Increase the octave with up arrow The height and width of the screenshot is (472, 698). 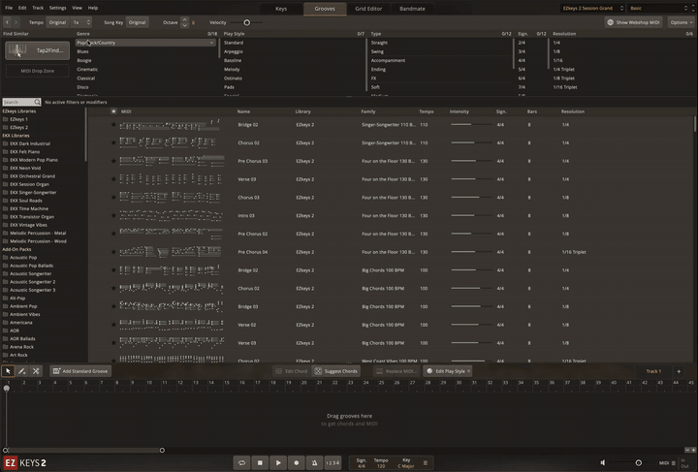click(185, 19)
